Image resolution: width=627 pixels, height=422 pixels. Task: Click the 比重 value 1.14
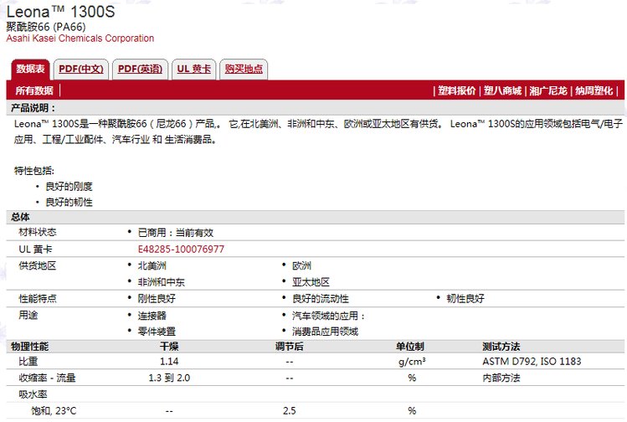click(169, 362)
